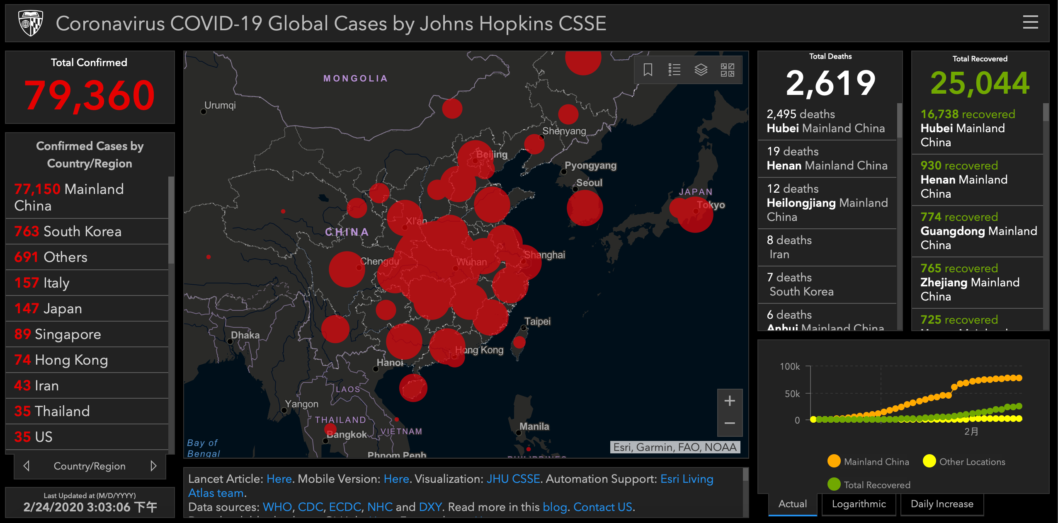This screenshot has width=1058, height=523.
Task: Open the map layers list
Action: pos(701,70)
